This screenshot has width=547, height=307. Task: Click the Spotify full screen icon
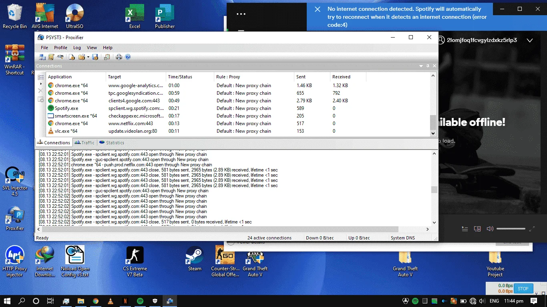coord(532,229)
